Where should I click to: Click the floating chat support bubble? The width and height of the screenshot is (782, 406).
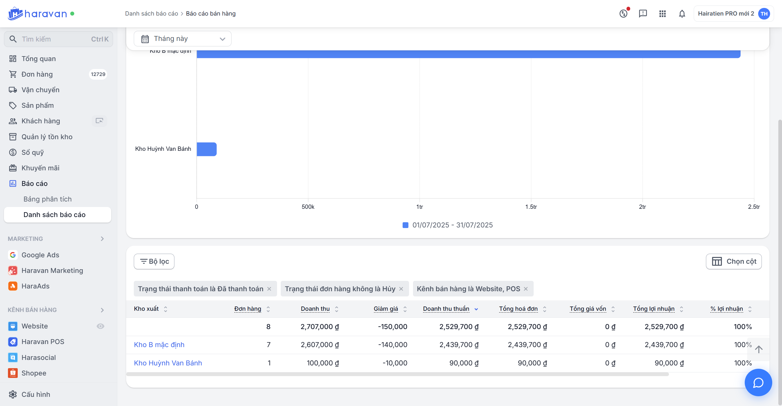click(x=758, y=382)
